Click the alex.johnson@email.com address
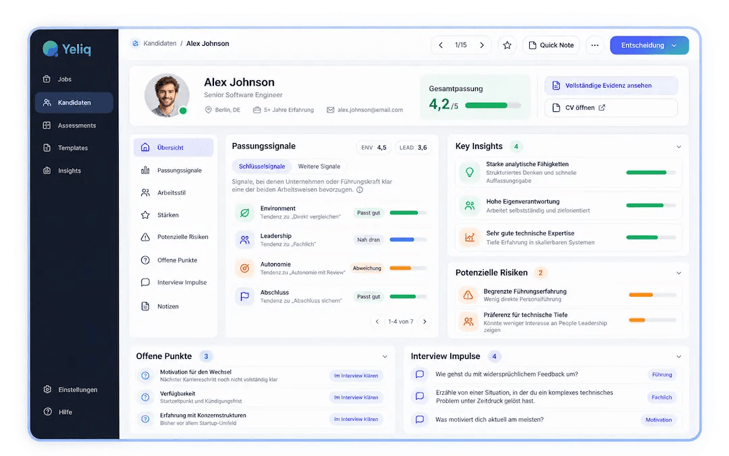 370,110
